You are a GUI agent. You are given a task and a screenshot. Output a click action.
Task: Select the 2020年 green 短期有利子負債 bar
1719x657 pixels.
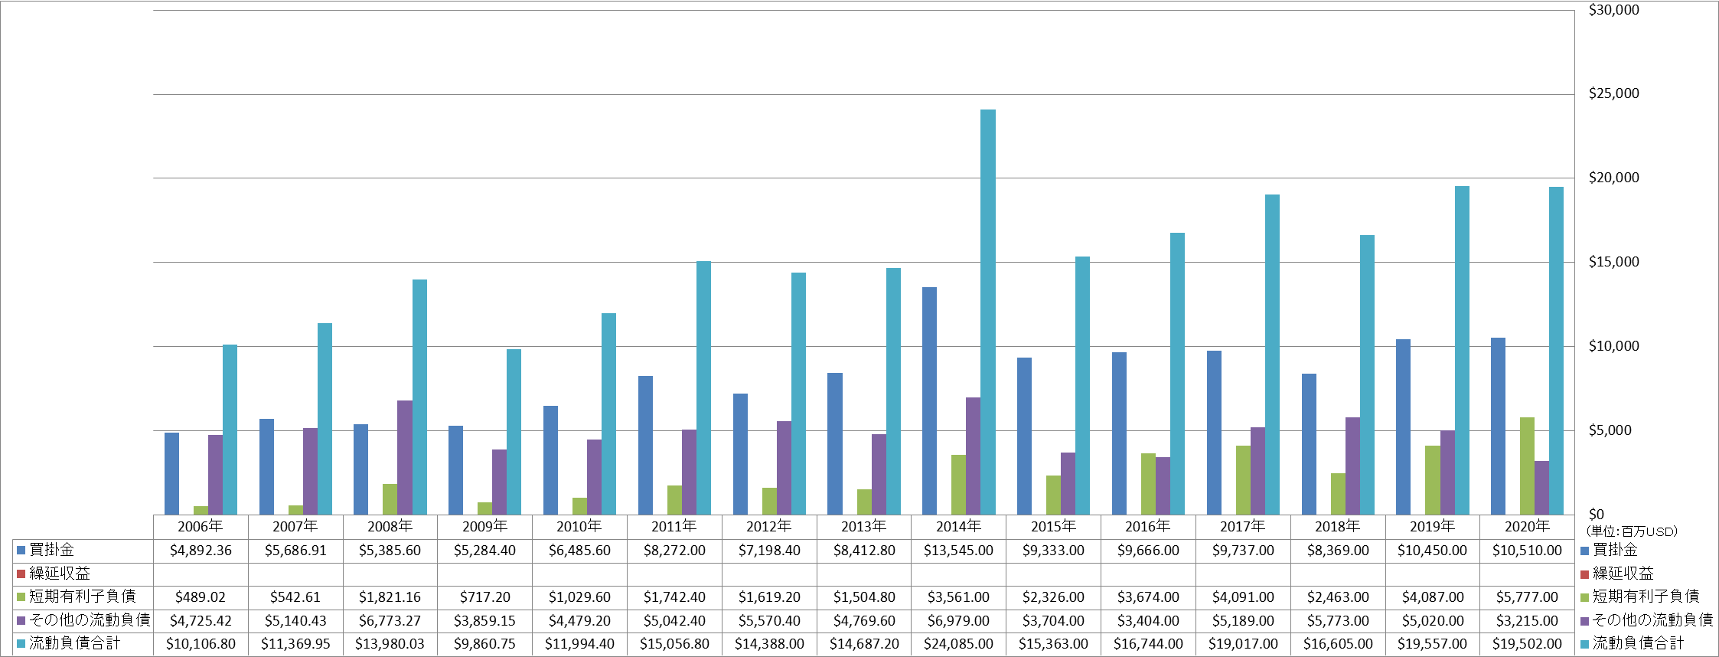tap(1527, 466)
